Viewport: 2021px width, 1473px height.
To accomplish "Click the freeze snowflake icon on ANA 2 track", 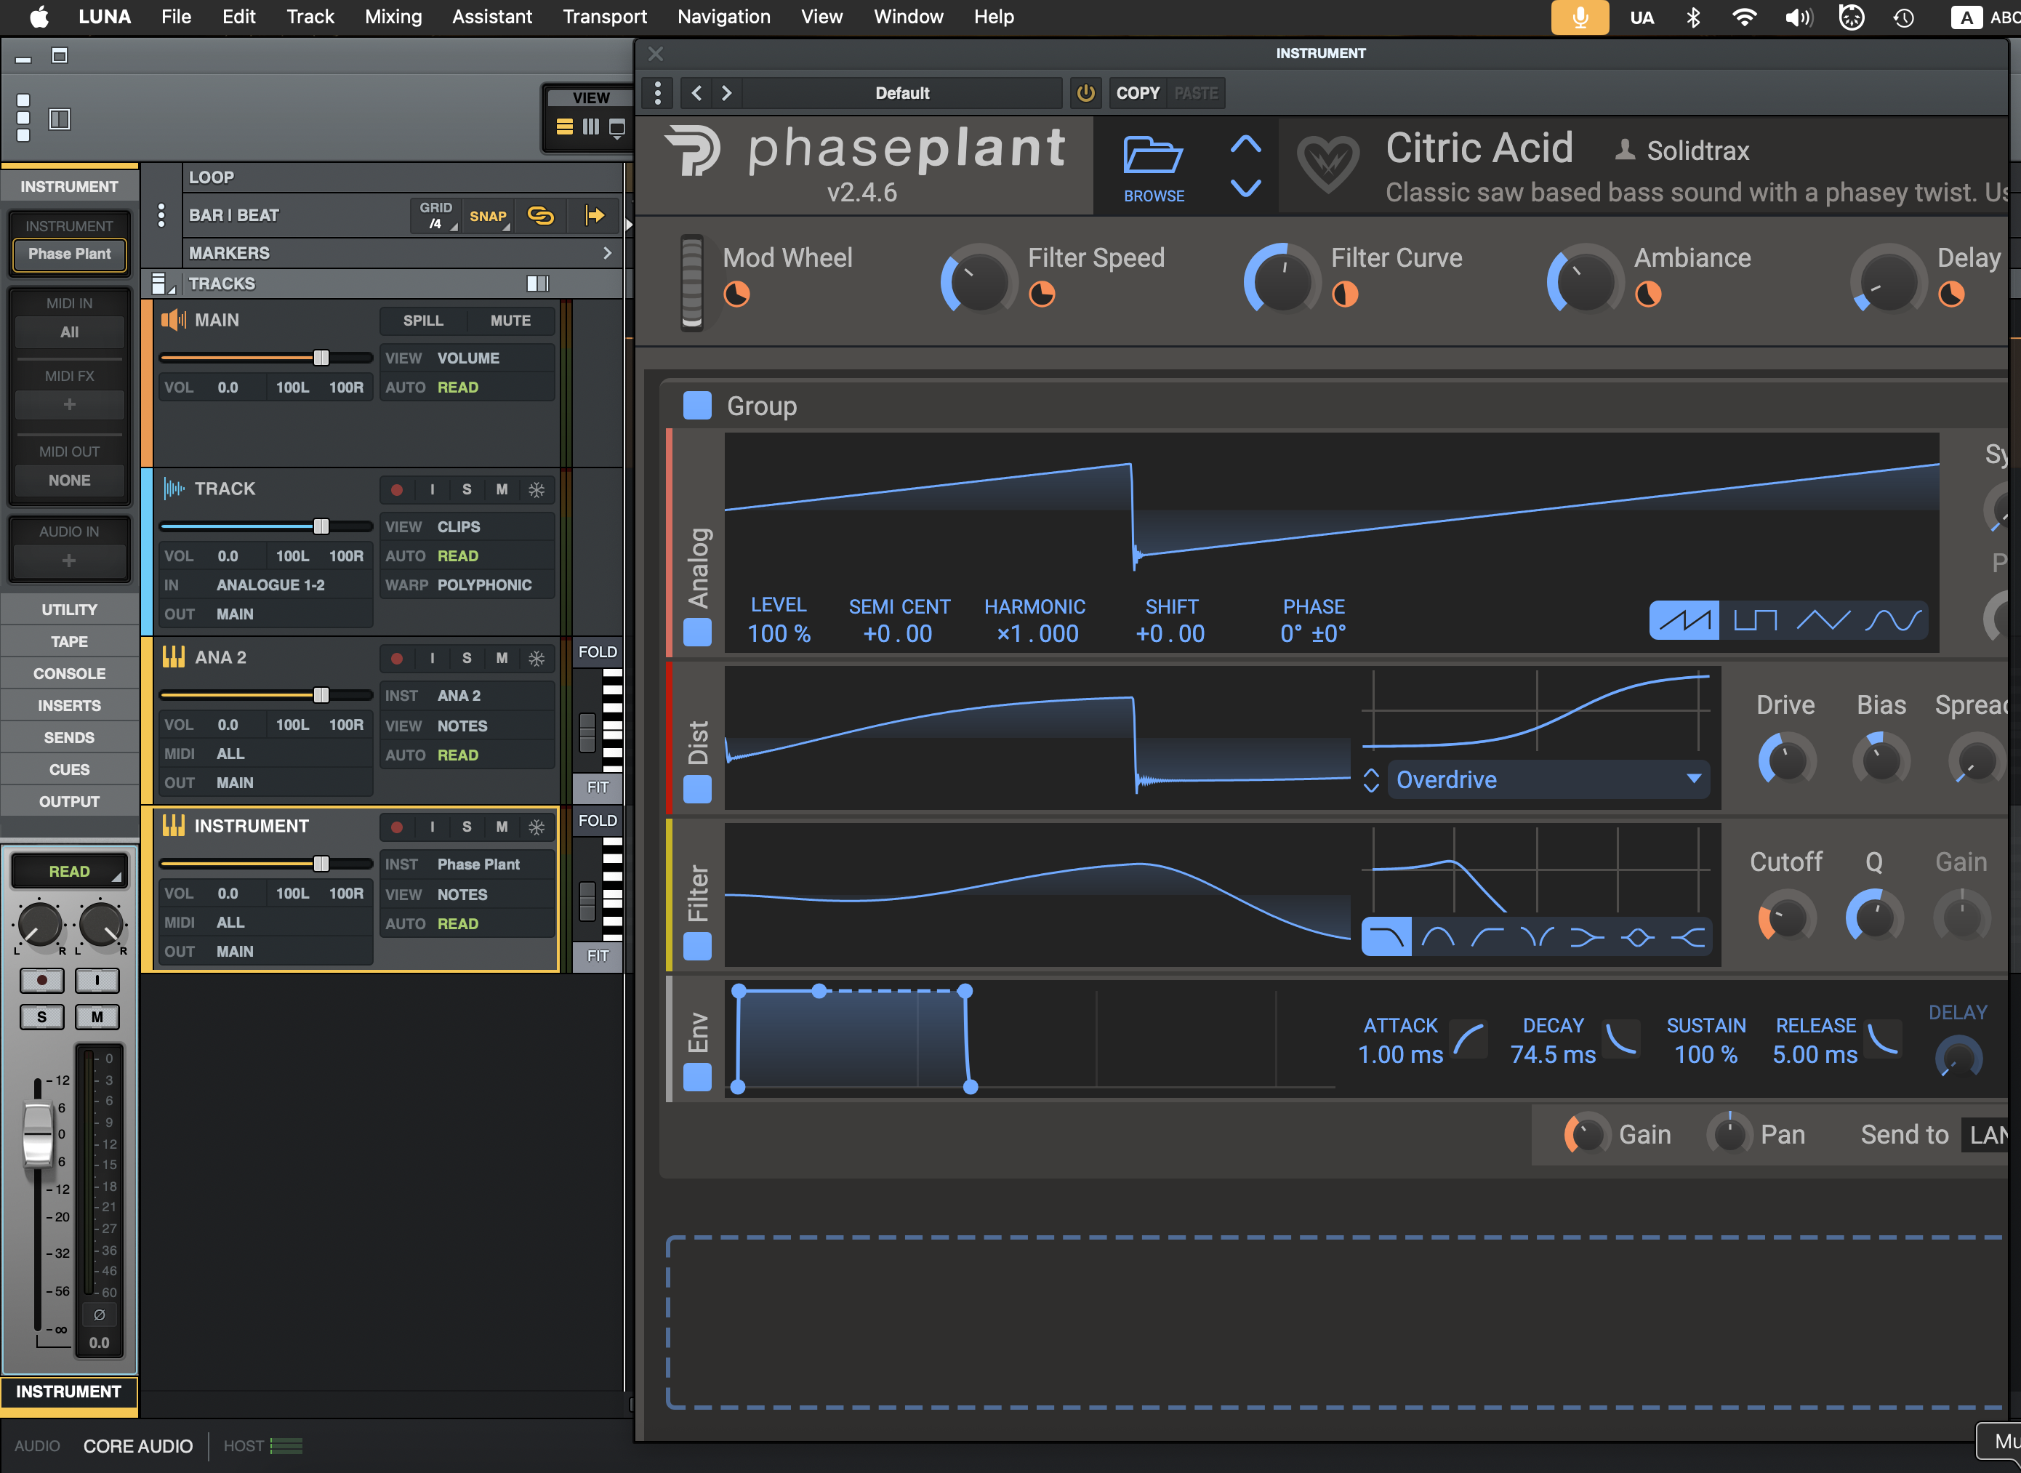I will (x=537, y=658).
